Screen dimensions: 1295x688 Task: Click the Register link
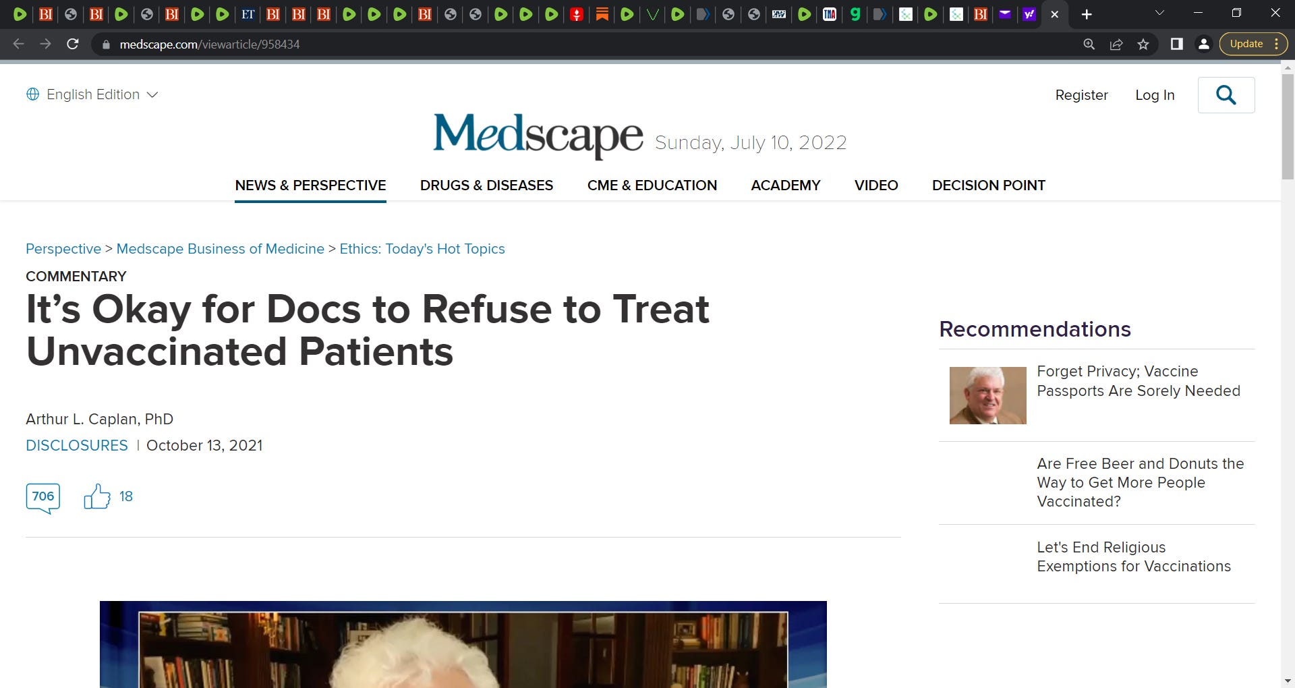1081,95
